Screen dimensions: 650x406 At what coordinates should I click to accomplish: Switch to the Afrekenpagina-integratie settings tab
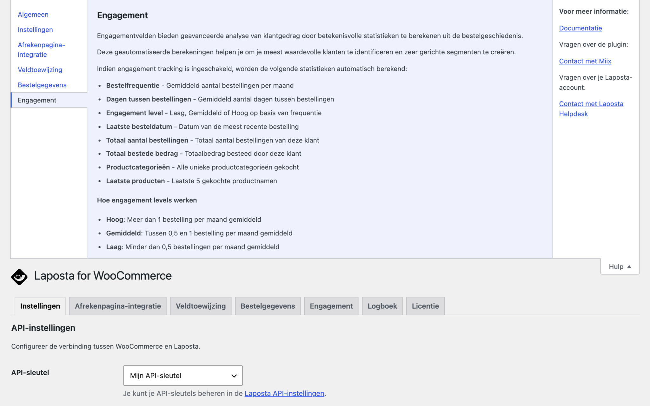tap(118, 306)
